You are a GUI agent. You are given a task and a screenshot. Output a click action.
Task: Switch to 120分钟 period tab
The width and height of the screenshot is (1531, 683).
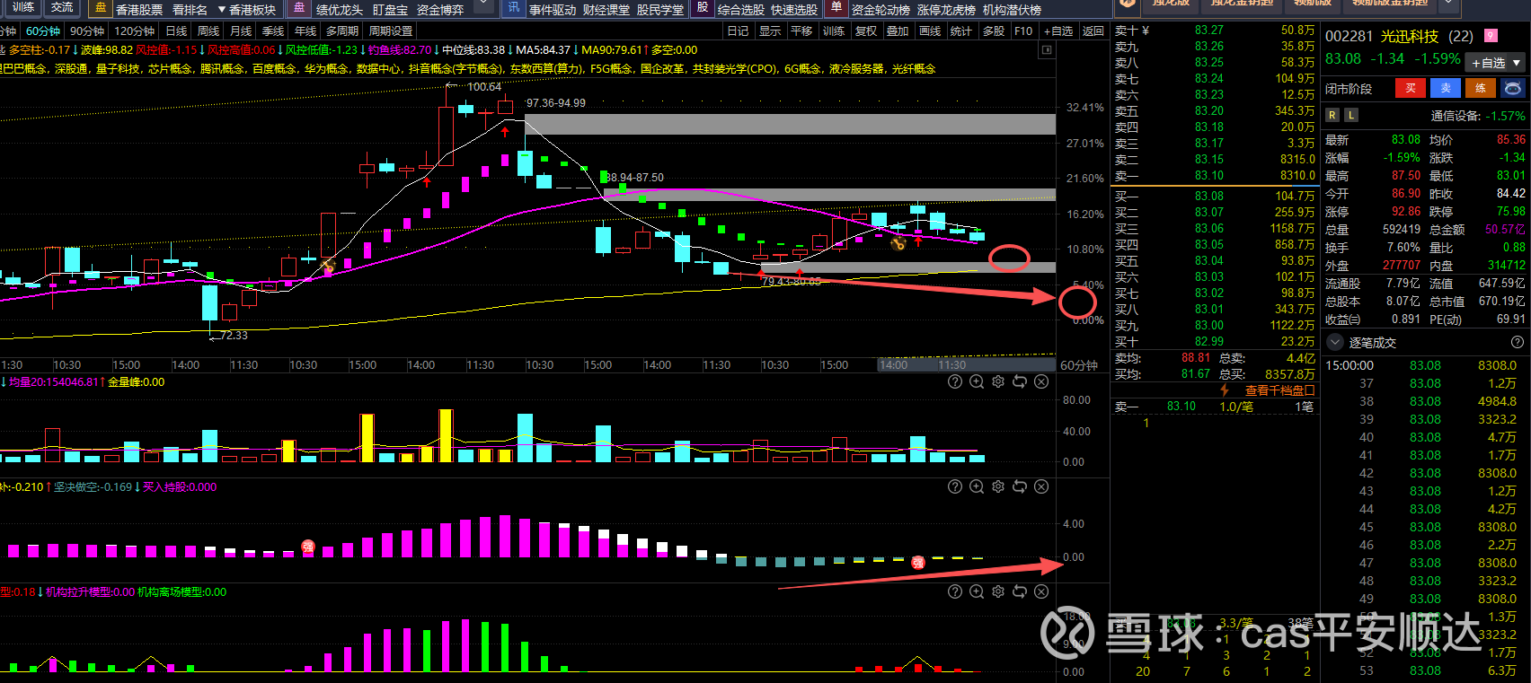pyautogui.click(x=135, y=31)
